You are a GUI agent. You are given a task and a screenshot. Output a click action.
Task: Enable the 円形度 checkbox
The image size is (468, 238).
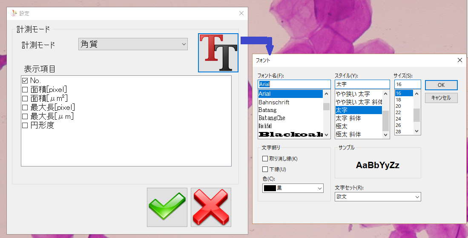[25, 125]
